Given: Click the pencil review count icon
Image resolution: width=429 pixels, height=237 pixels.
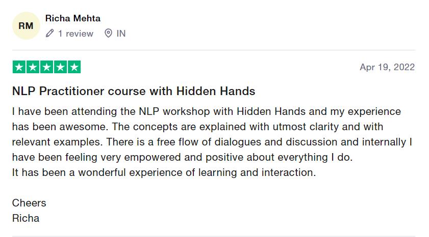Looking at the screenshot, I should click(x=50, y=33).
